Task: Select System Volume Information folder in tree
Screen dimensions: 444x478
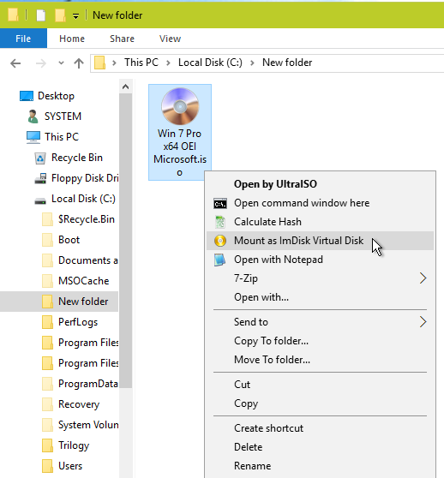Action: 88,425
